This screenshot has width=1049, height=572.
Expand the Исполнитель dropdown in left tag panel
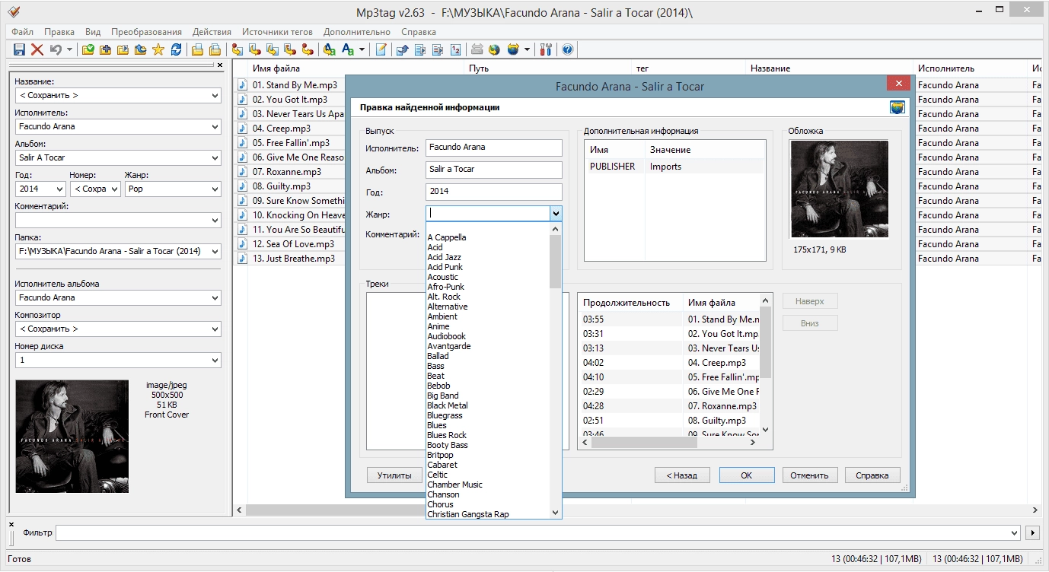[x=214, y=126]
